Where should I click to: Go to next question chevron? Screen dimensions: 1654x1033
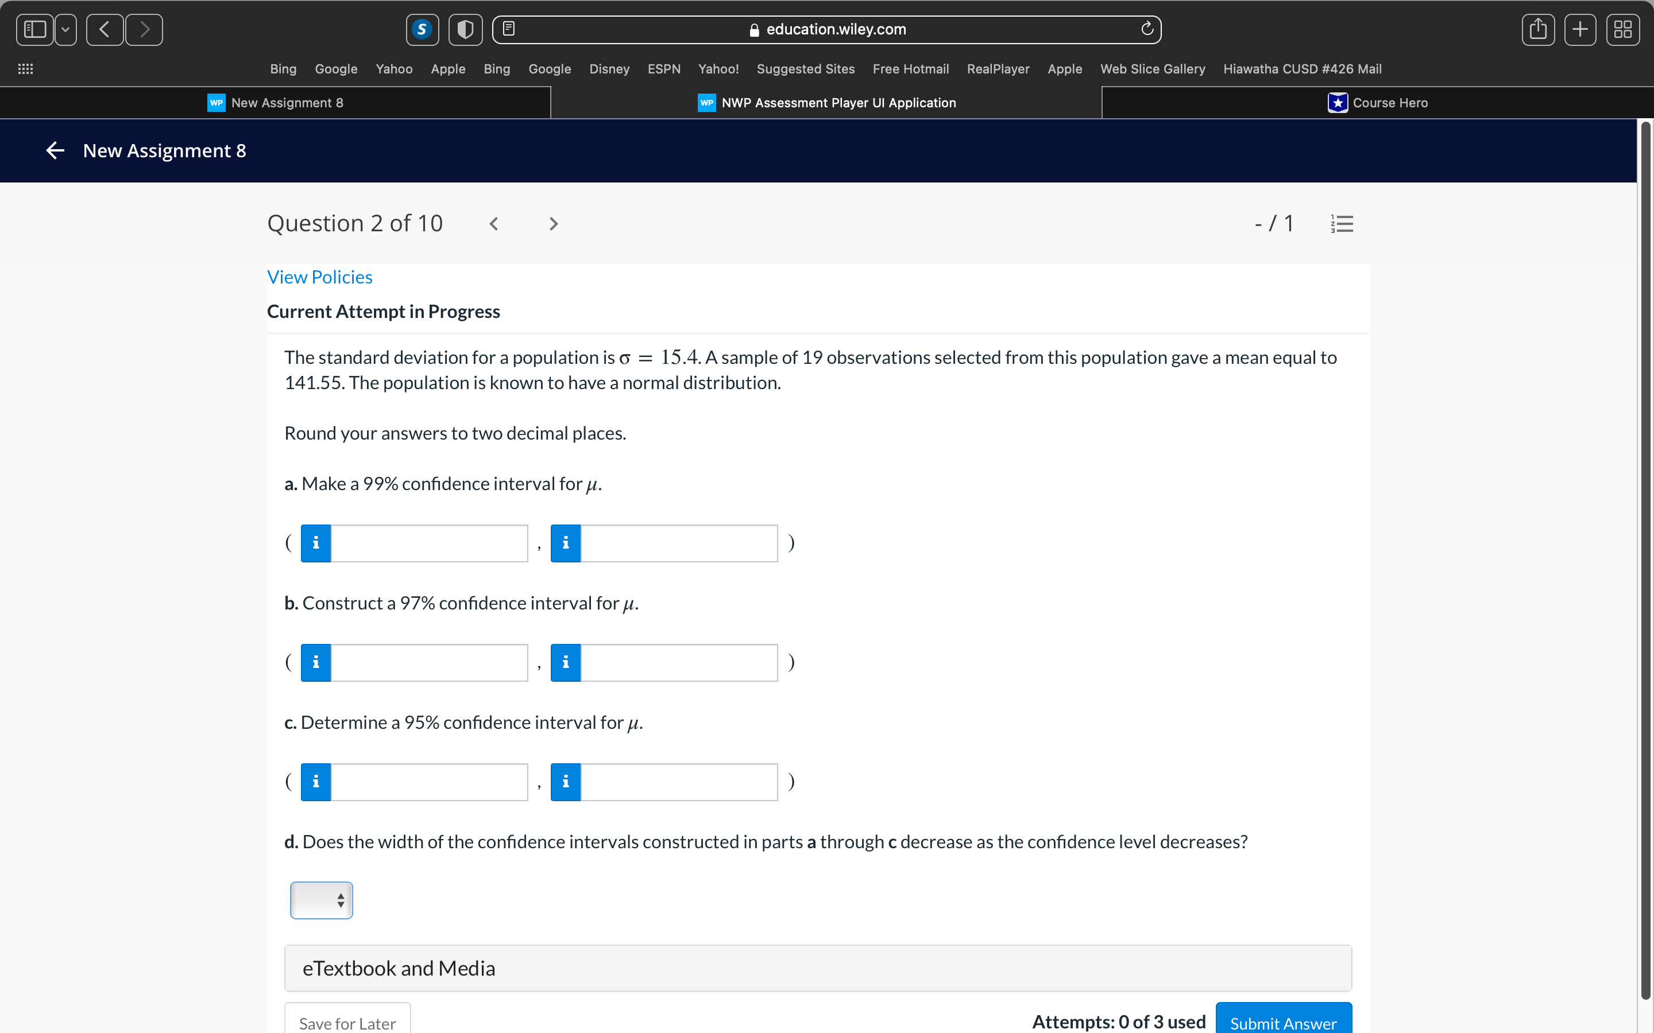coord(554,224)
